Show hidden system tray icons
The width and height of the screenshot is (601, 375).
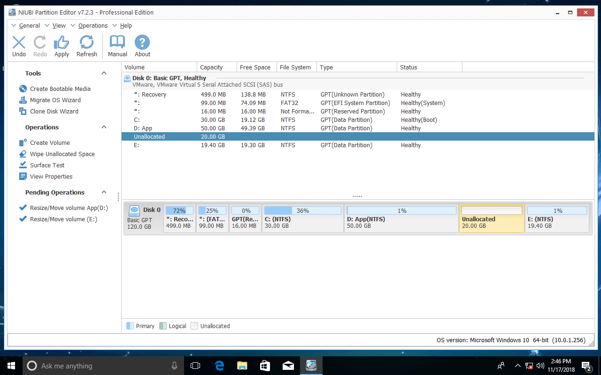tap(517, 366)
